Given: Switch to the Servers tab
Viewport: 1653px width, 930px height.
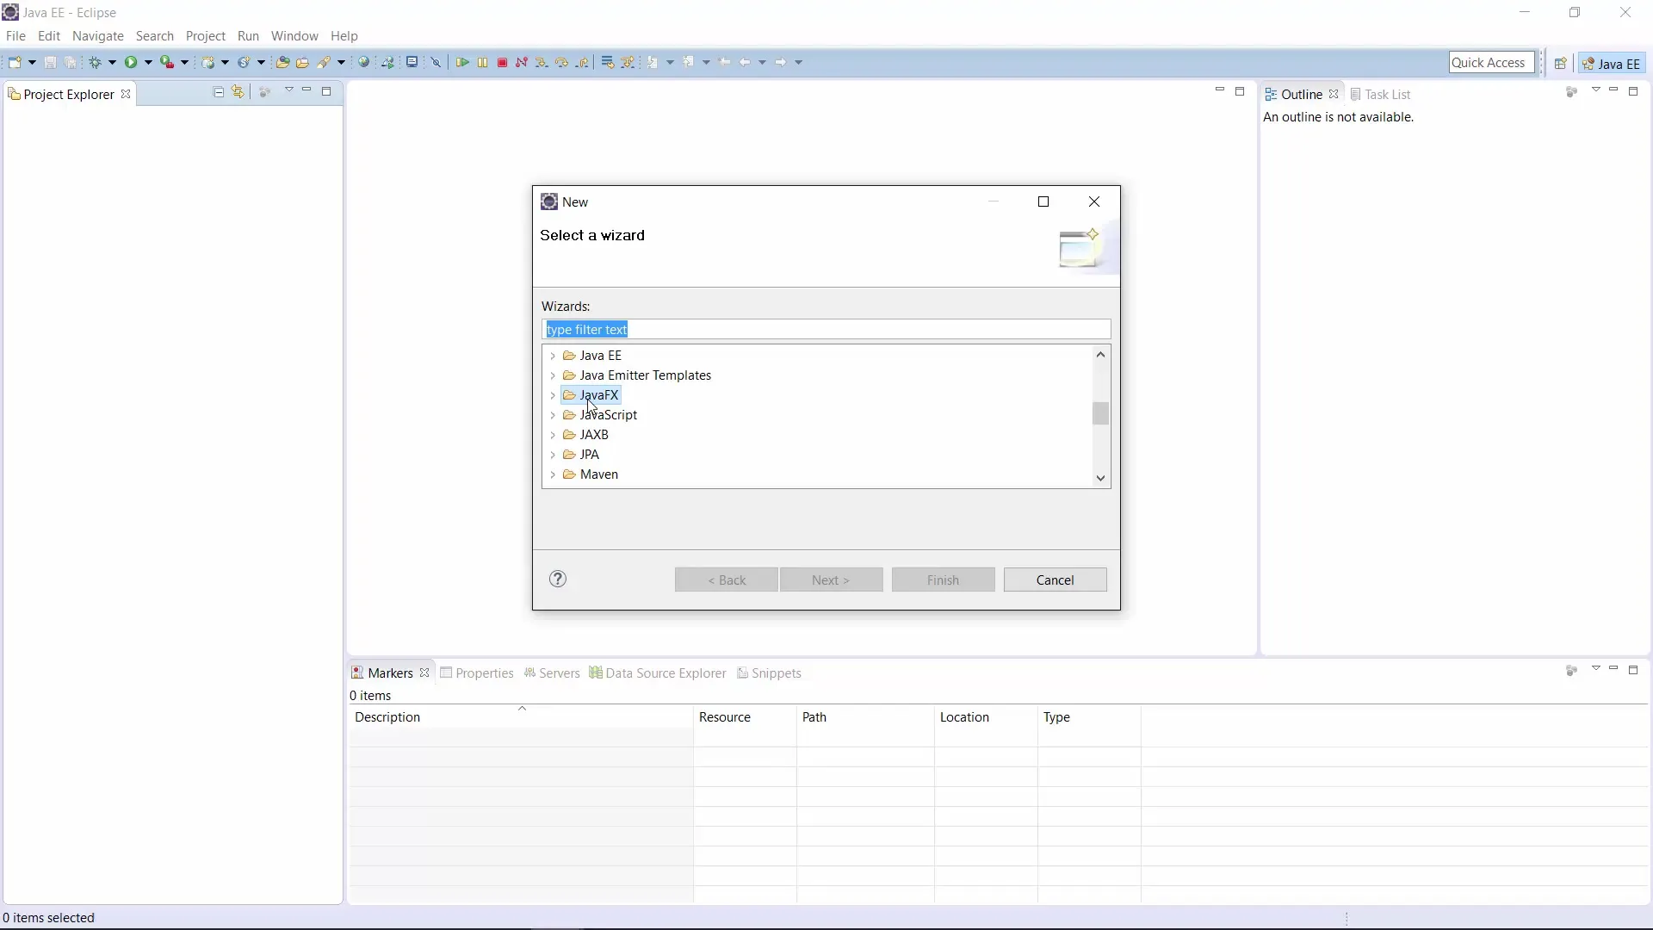Looking at the screenshot, I should coord(552,673).
